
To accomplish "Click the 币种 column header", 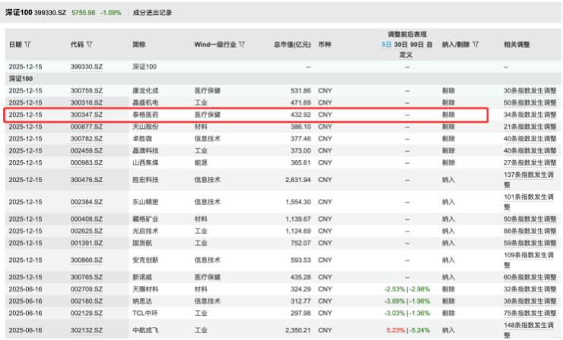I will [325, 45].
